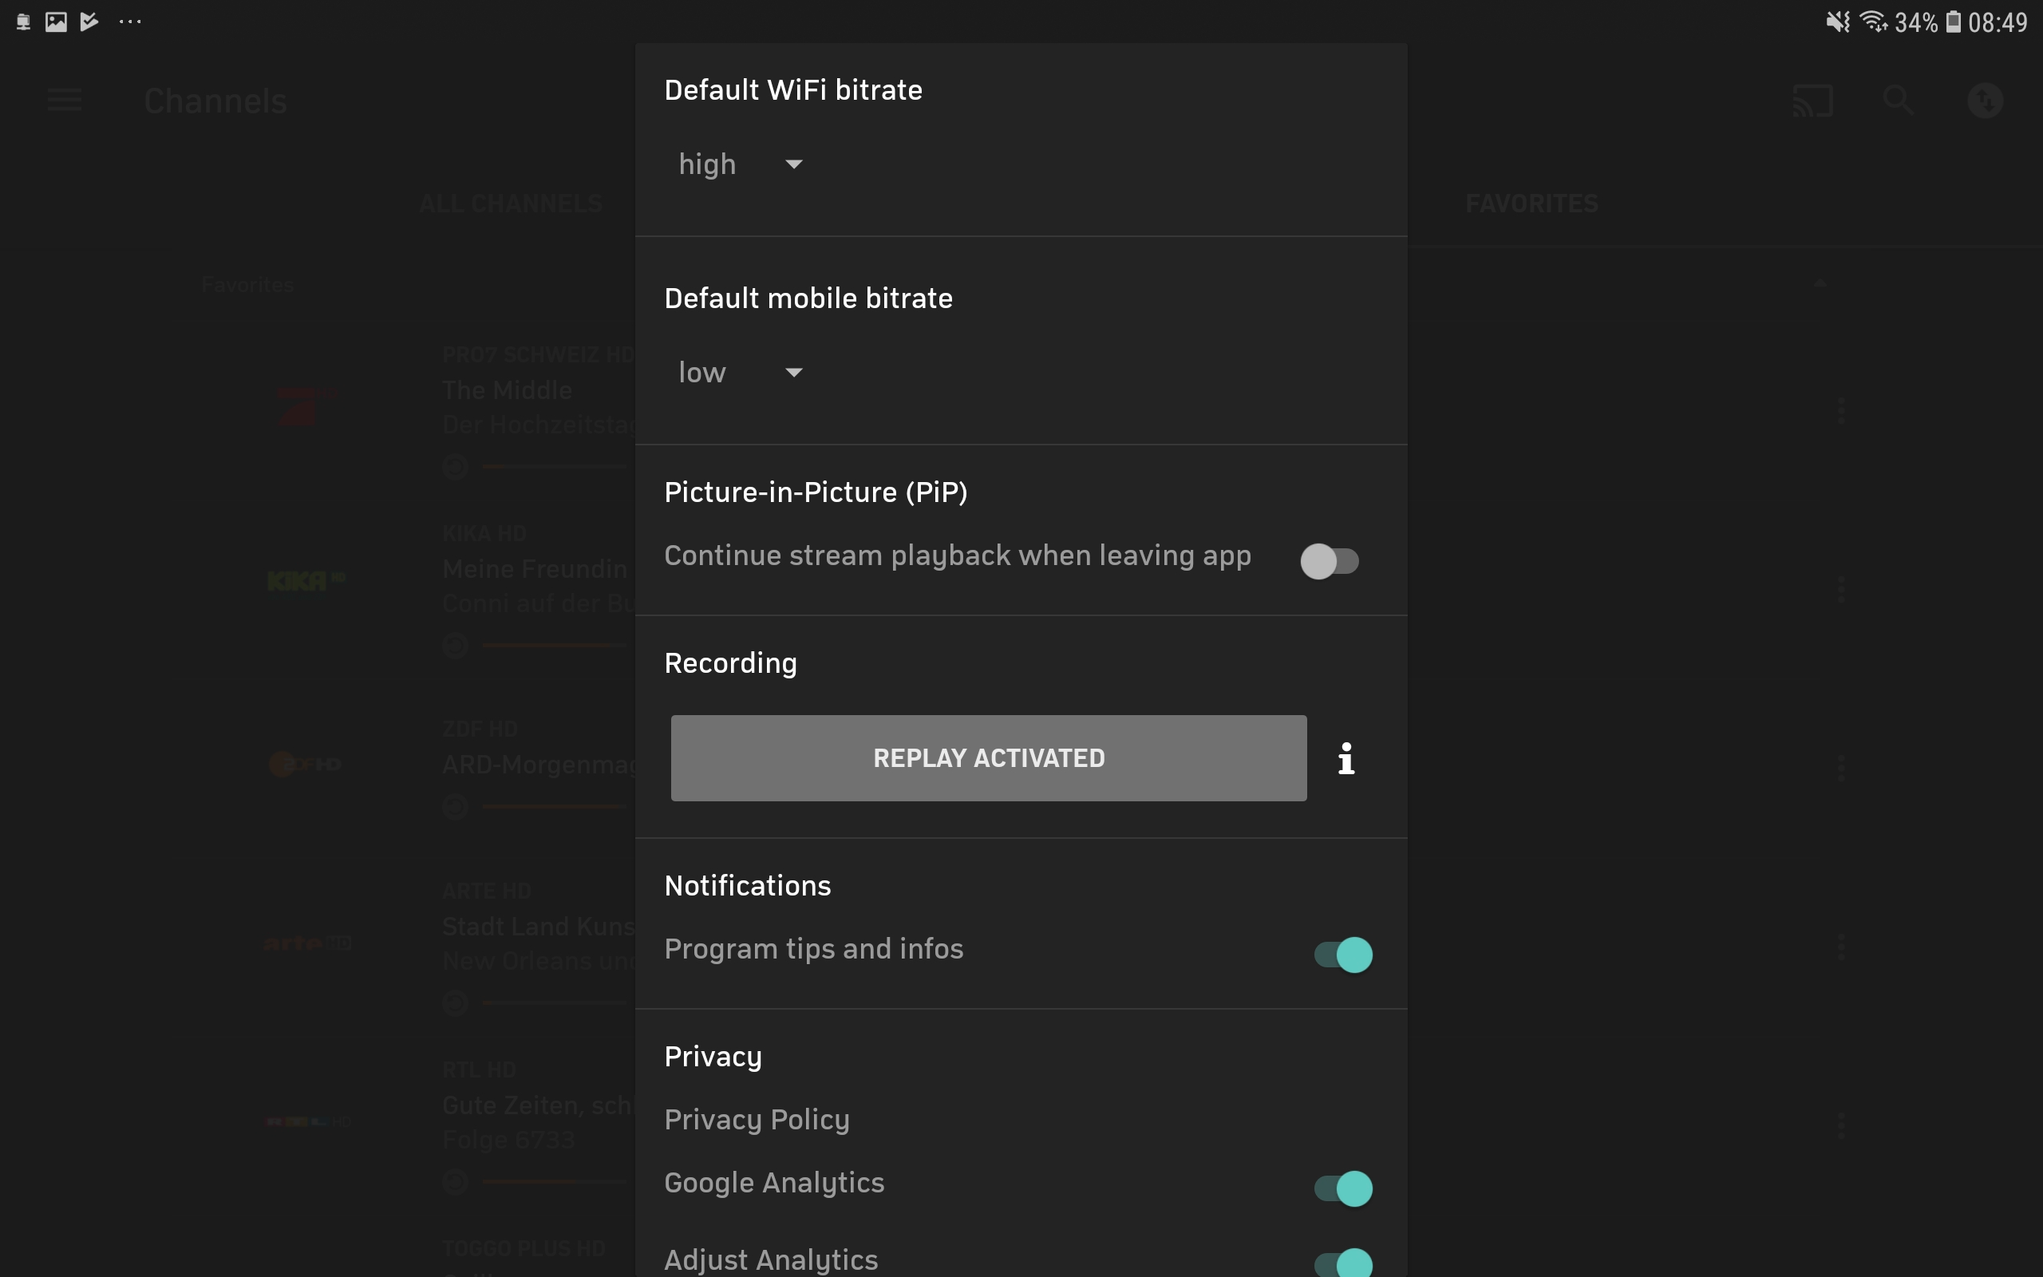
Task: Tap the round sort icon in toolbar
Action: 1985,101
